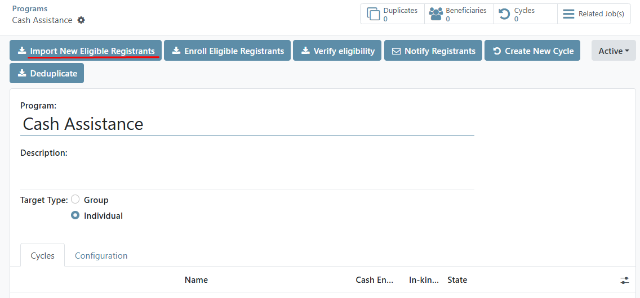
Task: Open the Beneficiaries stat button
Action: point(458,14)
